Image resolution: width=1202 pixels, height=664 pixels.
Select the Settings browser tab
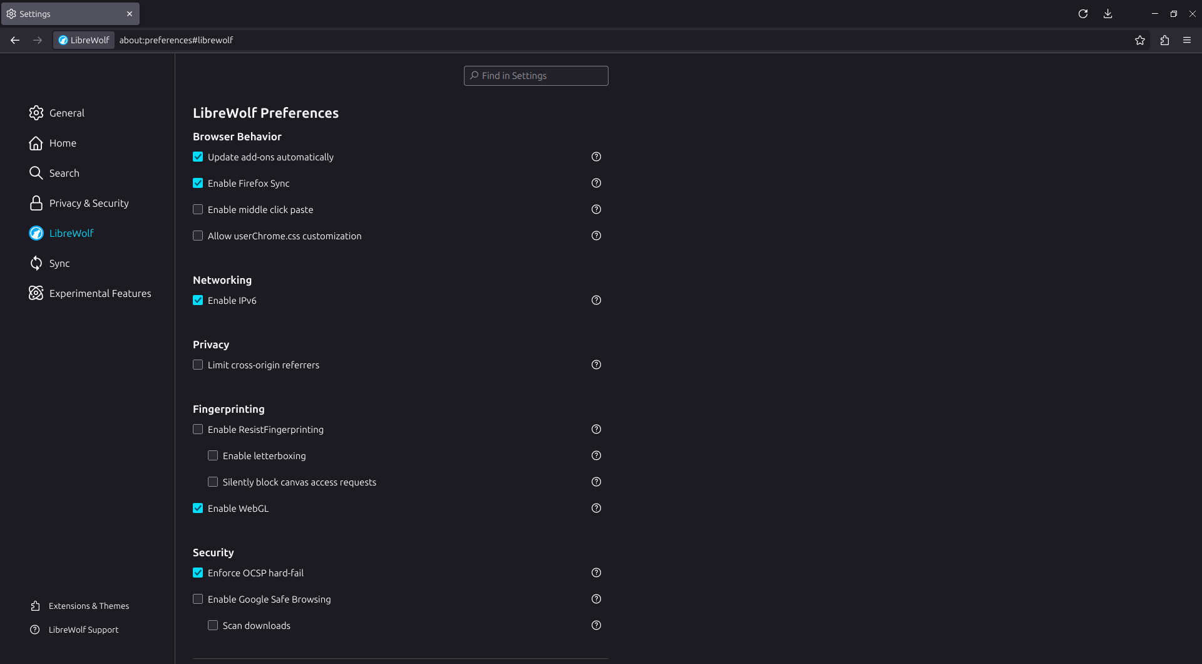pos(70,14)
